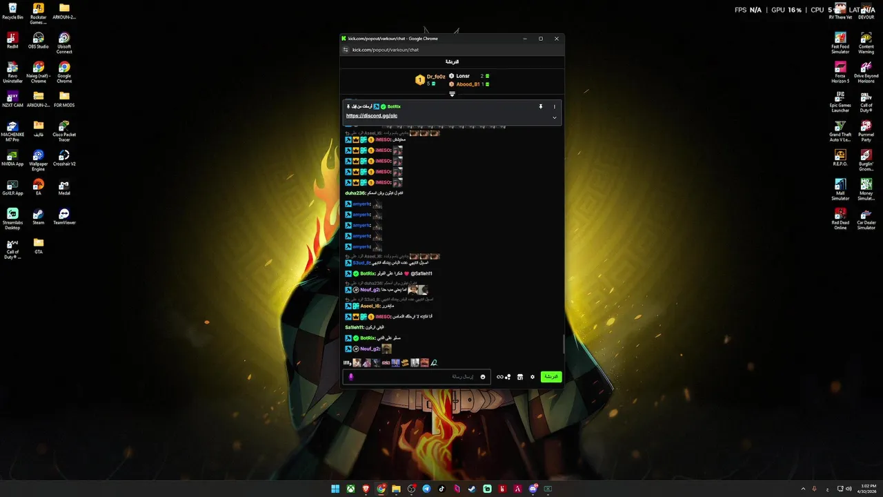Click the kick.com popout chat URL
Image resolution: width=883 pixels, height=497 pixels.
tap(386, 50)
